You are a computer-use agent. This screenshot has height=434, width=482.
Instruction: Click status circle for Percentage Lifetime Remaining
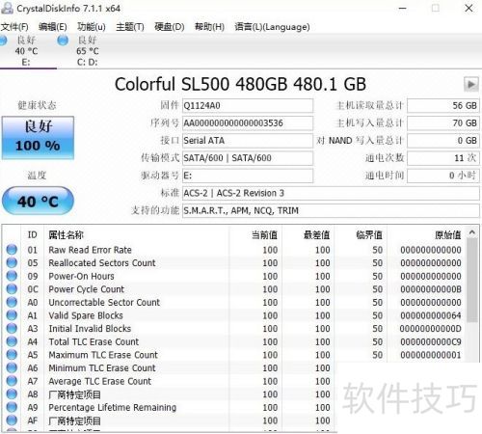click(12, 407)
